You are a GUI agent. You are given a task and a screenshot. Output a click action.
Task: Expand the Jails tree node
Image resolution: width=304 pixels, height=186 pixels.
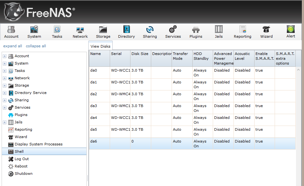pyautogui.click(x=5, y=122)
